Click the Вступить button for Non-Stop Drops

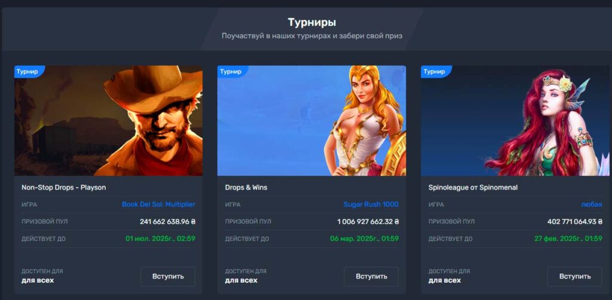point(168,277)
